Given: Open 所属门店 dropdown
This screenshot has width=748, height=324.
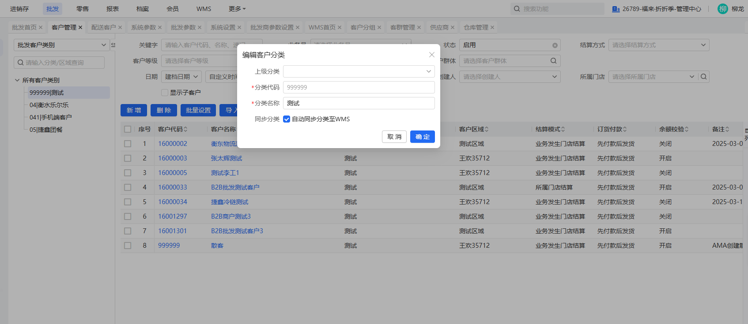Looking at the screenshot, I should [x=653, y=77].
